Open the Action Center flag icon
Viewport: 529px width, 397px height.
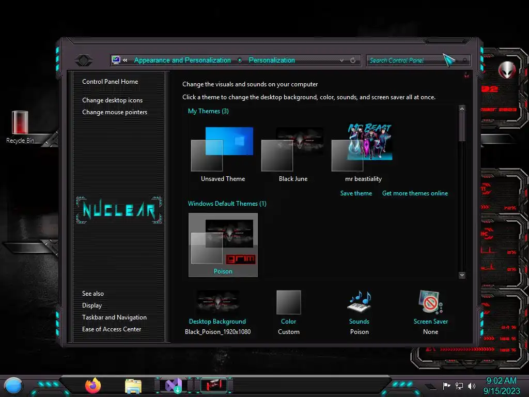pyautogui.click(x=447, y=386)
